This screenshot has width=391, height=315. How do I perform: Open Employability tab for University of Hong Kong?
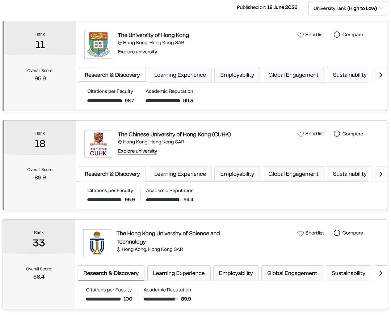tap(237, 75)
